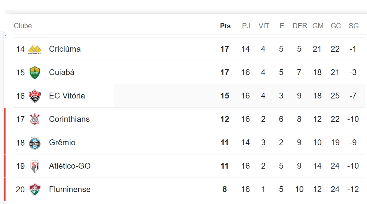This screenshot has width=367, height=204.
Task: Click the Cuiabá club crest icon
Action: (x=35, y=72)
